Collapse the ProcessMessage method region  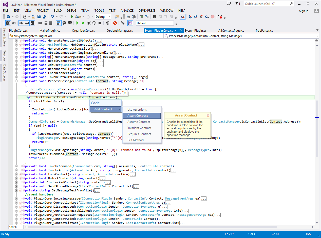point(16,81)
